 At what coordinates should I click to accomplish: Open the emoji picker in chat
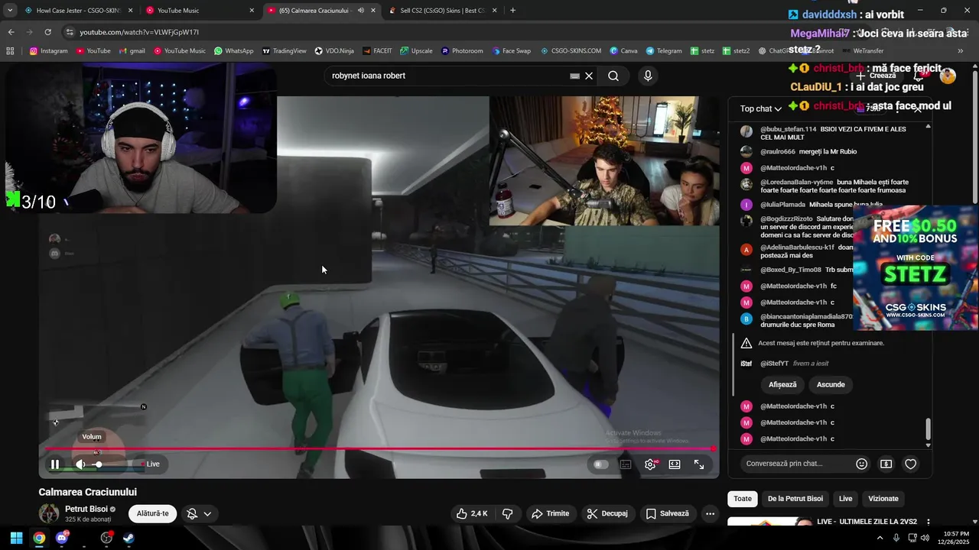point(861,464)
